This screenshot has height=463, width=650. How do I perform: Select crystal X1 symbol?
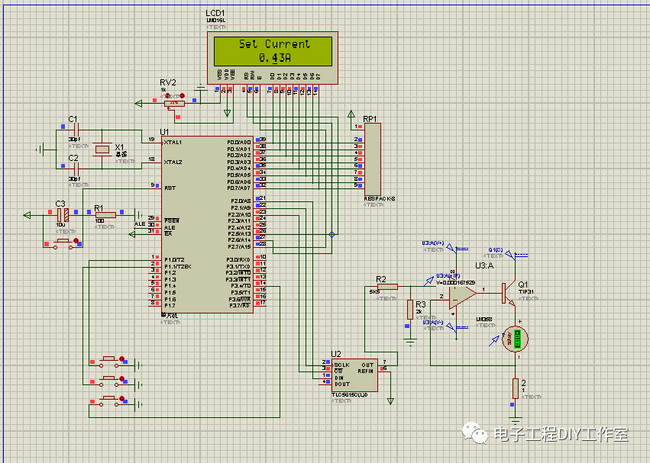[102, 149]
